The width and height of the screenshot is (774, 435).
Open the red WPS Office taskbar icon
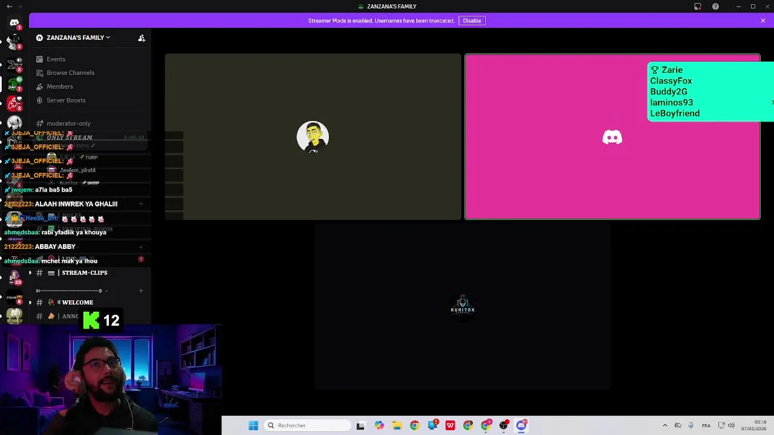(x=450, y=425)
